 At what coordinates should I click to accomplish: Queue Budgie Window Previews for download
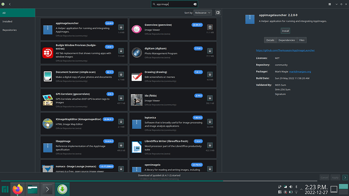click(x=121, y=51)
